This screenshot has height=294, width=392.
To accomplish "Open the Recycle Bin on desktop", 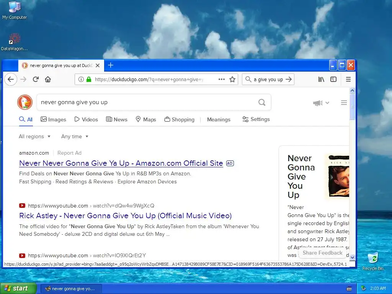I will 373,261.
